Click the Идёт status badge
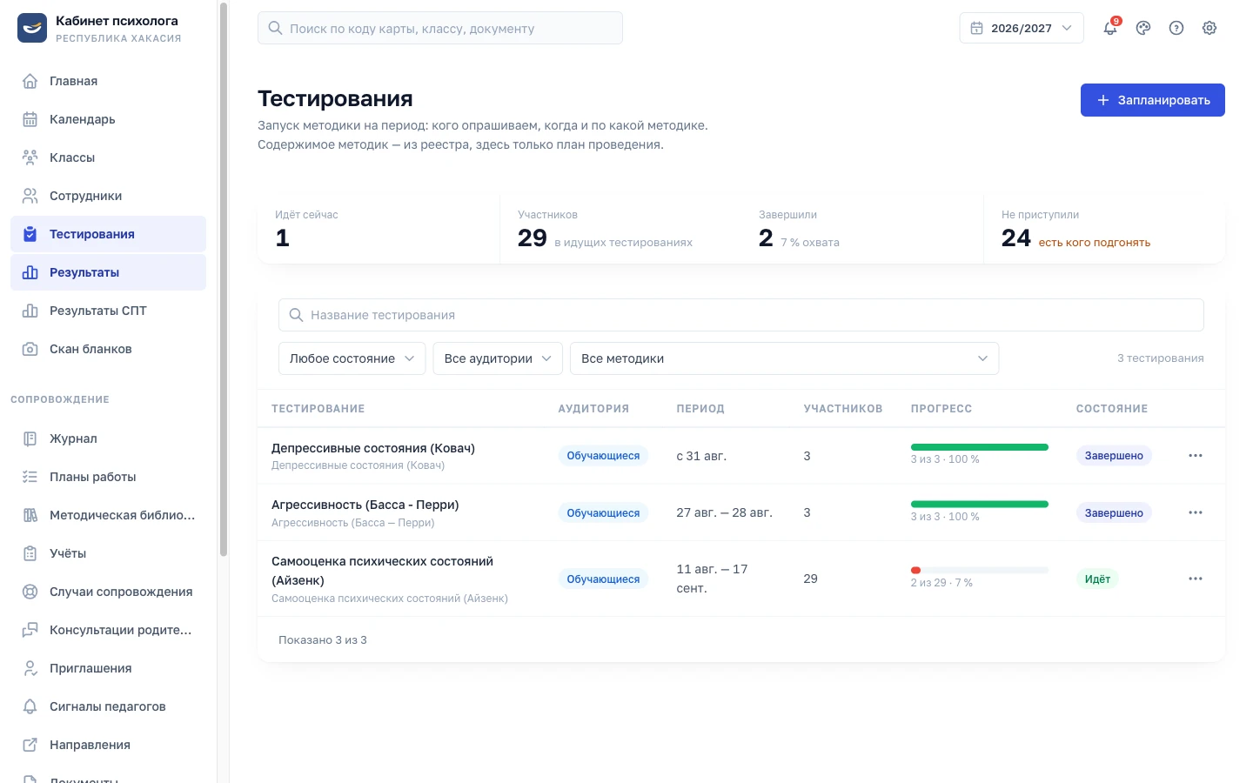This screenshot has width=1253, height=783. click(x=1097, y=579)
